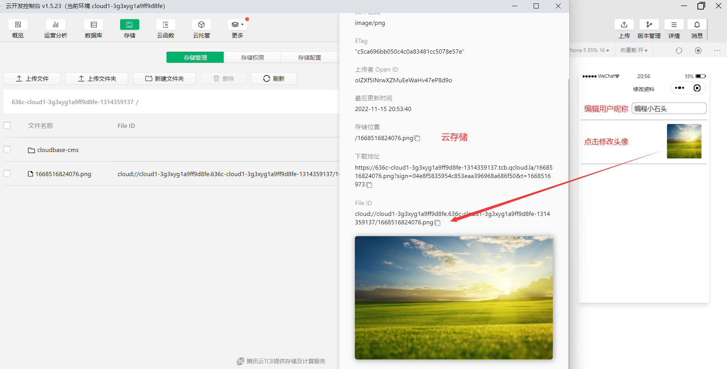Click the uploader Open ID value
The height and width of the screenshot is (369, 727).
[x=403, y=80]
